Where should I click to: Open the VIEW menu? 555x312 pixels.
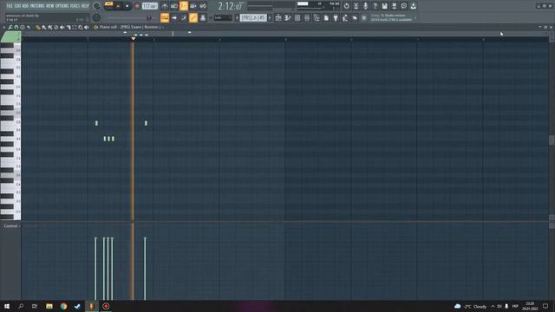coord(50,6)
